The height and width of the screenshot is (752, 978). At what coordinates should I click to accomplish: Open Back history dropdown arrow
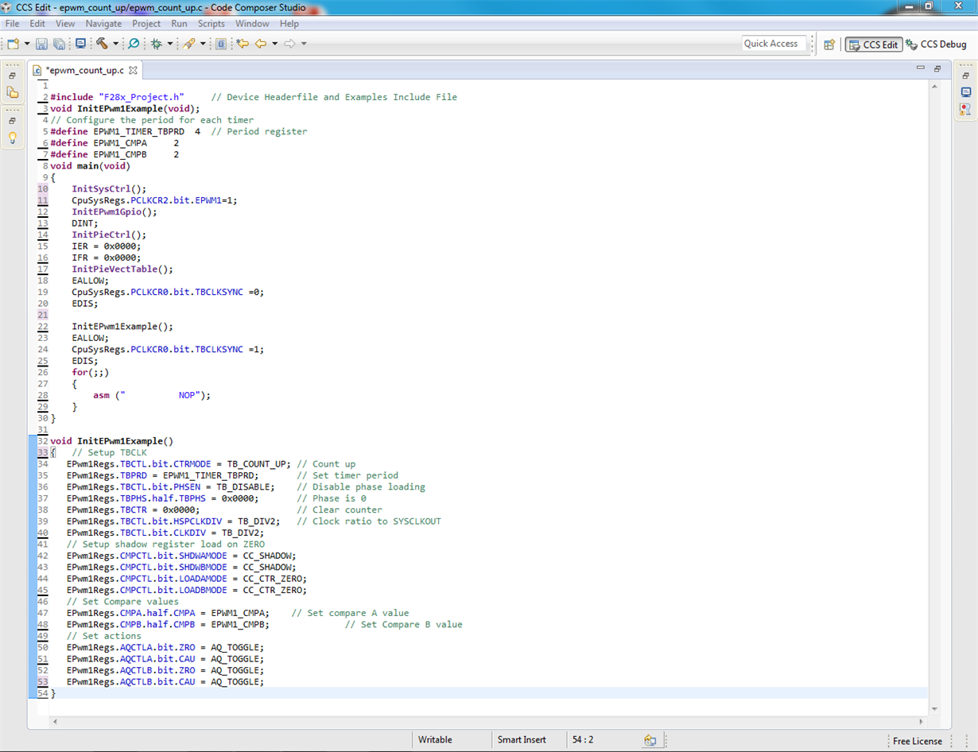coord(274,44)
